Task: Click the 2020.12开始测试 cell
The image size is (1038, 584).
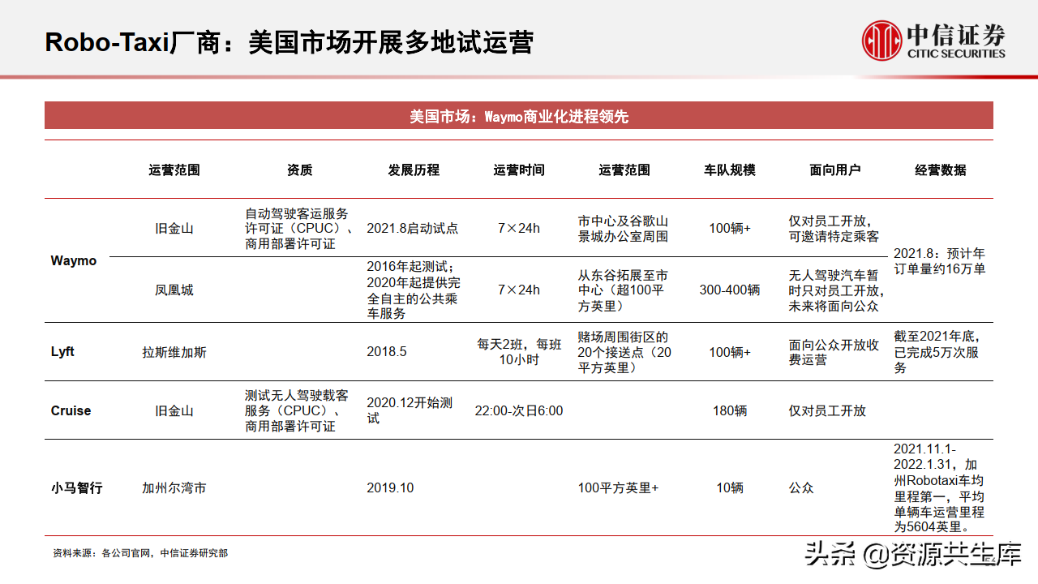Action: (x=410, y=410)
